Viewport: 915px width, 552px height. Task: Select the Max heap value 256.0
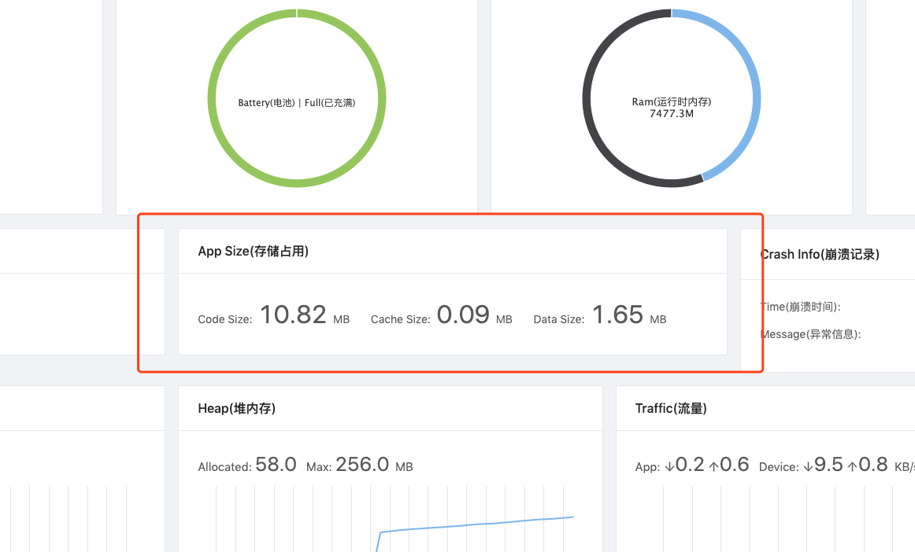[362, 465]
